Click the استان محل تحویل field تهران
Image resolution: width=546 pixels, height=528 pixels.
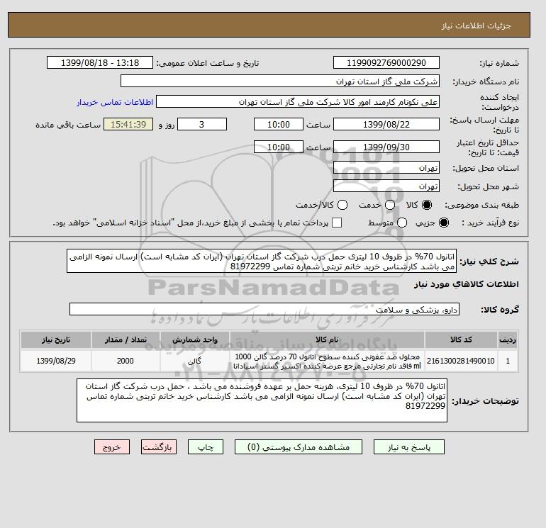pyautogui.click(x=386, y=168)
